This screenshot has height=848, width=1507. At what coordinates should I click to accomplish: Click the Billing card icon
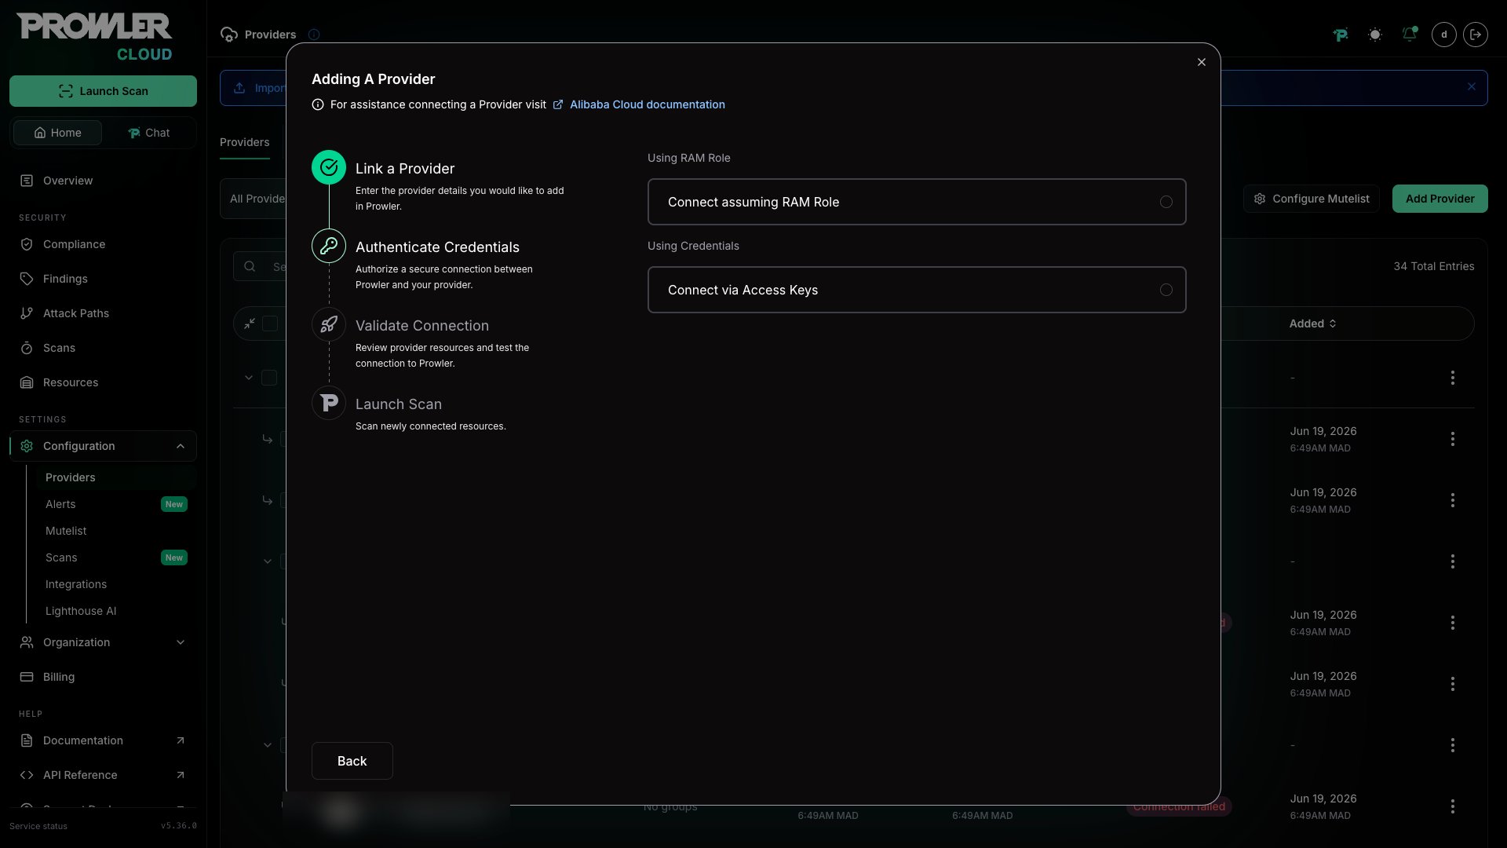tap(27, 677)
